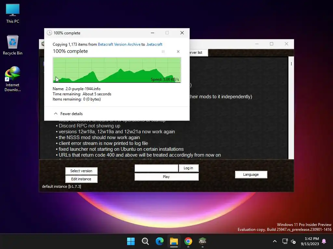The image size is (333, 249).
Task: Open the clock and date flyout
Action: point(310,241)
